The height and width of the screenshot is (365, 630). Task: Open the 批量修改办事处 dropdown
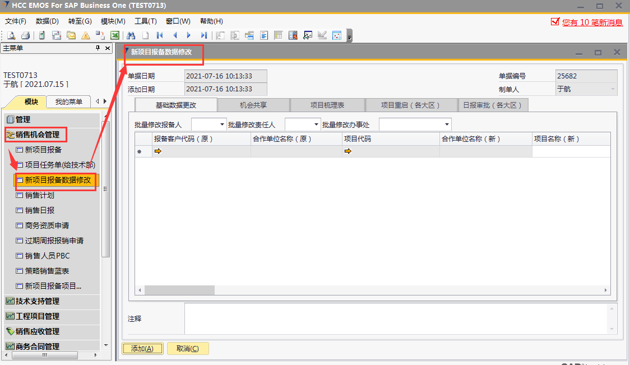447,124
